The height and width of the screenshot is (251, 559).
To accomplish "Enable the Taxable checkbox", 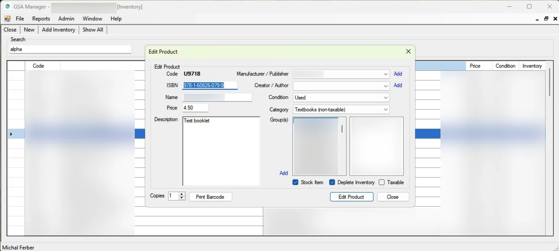I will pyautogui.click(x=382, y=182).
